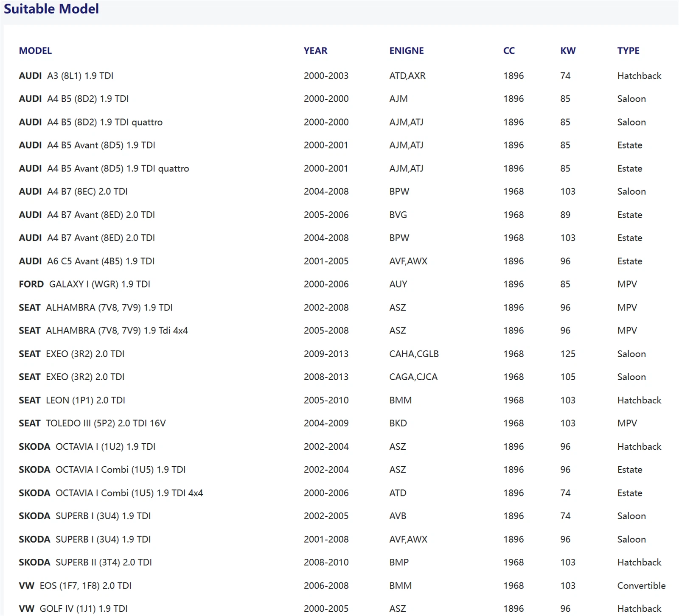This screenshot has width=679, height=616.
Task: Click VW EOS (1F7, 1F8) 2.0 TDI
Action: [x=75, y=586]
